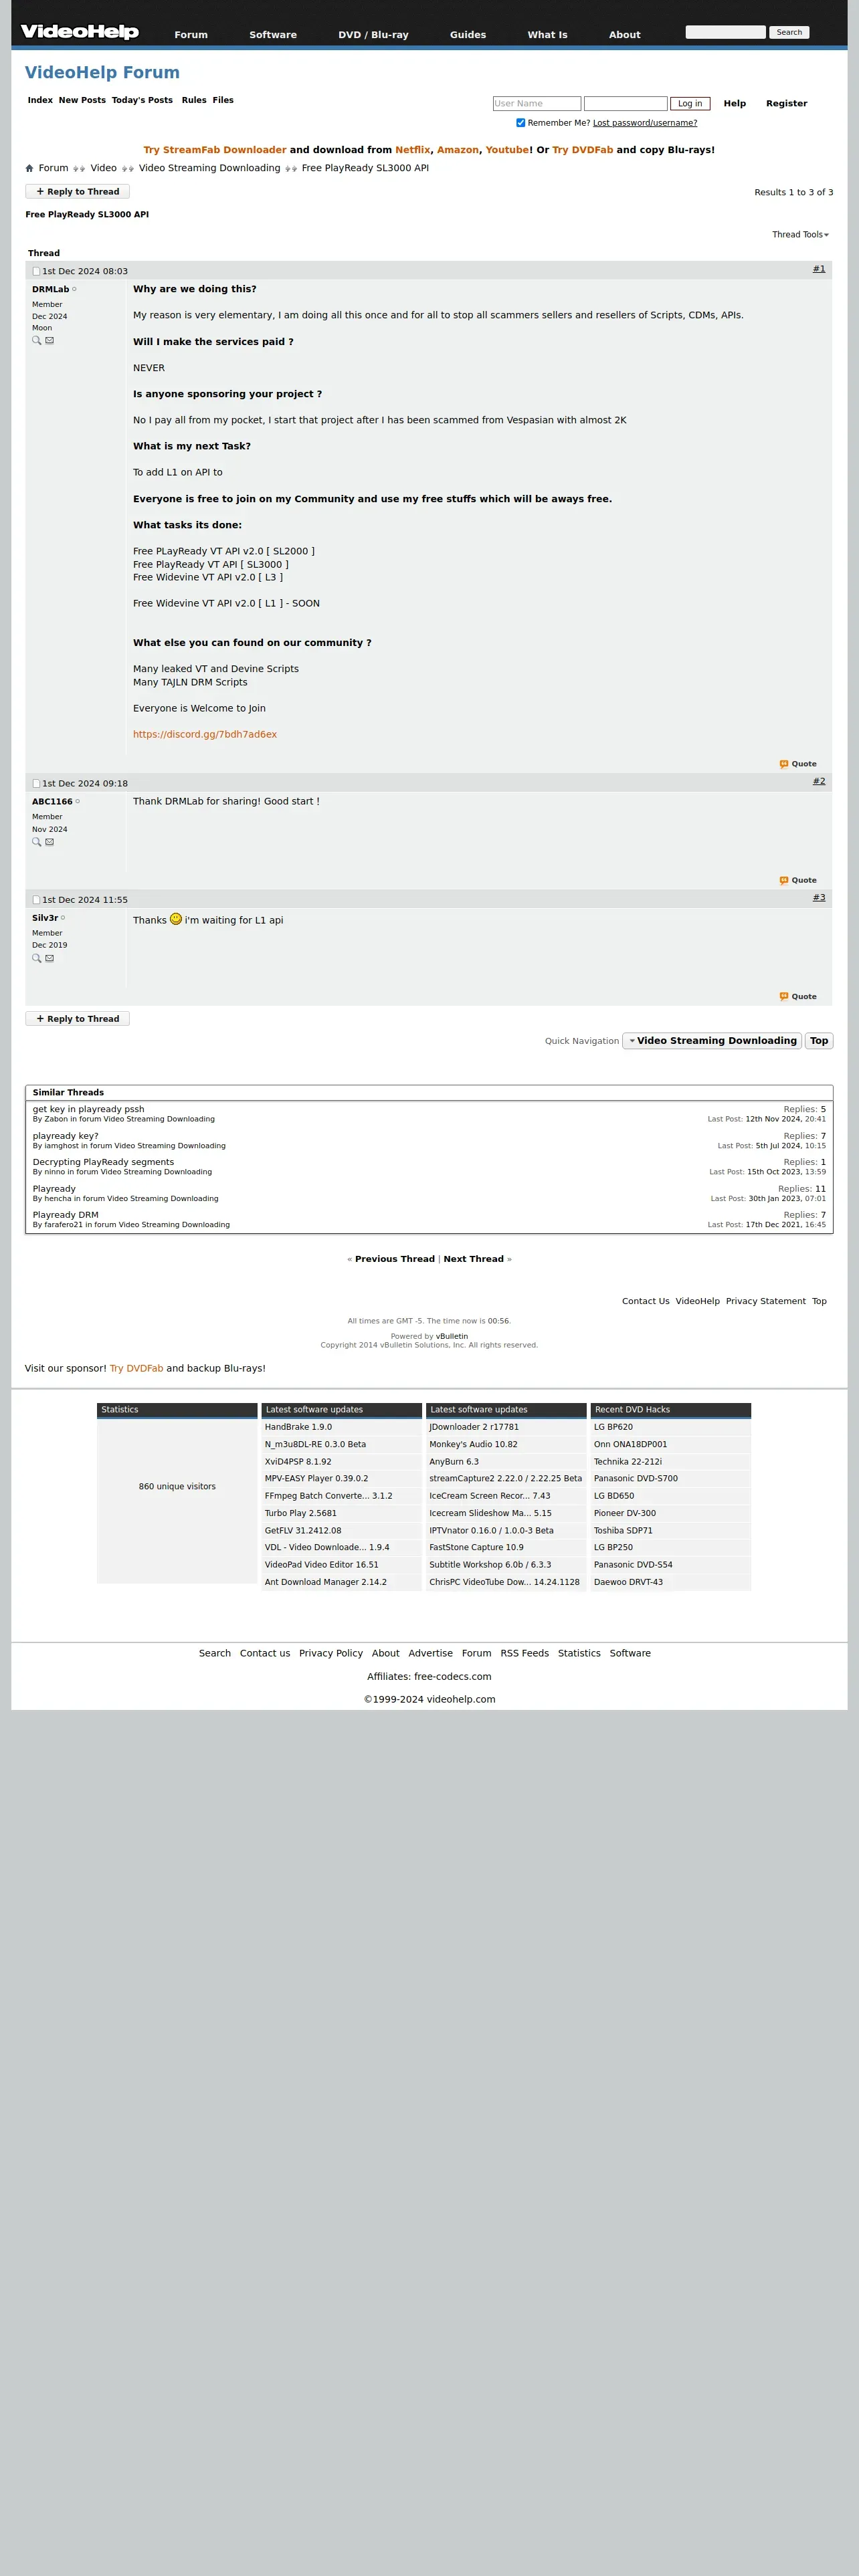The height and width of the screenshot is (2576, 859).
Task: Open the Thread Tools dropdown
Action: [800, 235]
